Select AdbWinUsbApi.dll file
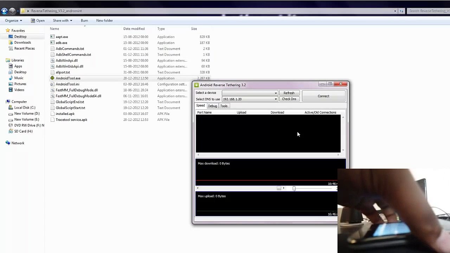Screen dimensions: 450x253 [69, 66]
